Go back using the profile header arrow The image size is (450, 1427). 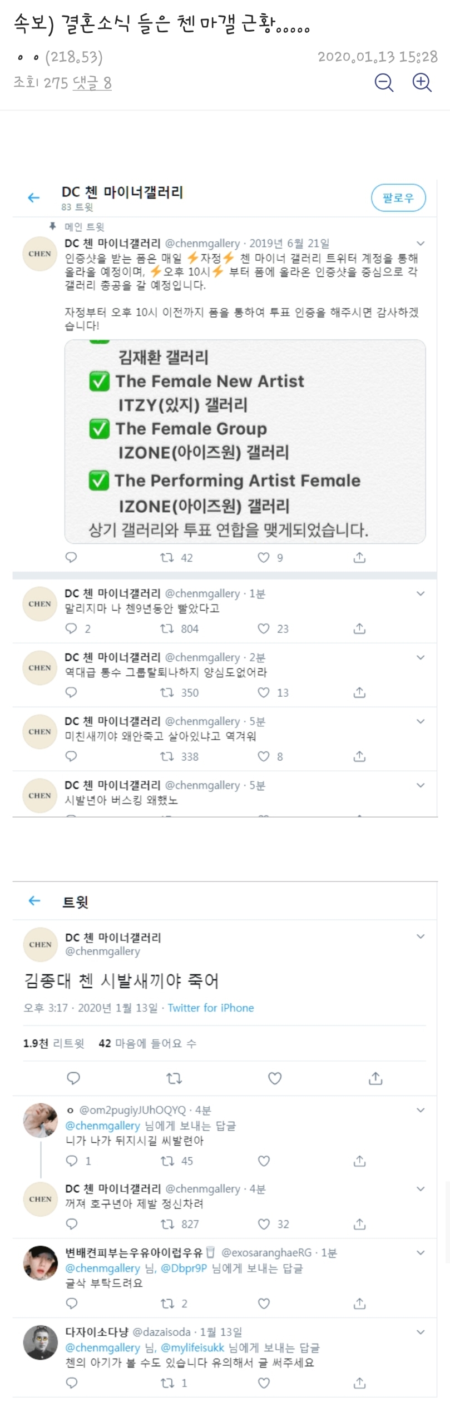[x=34, y=197]
